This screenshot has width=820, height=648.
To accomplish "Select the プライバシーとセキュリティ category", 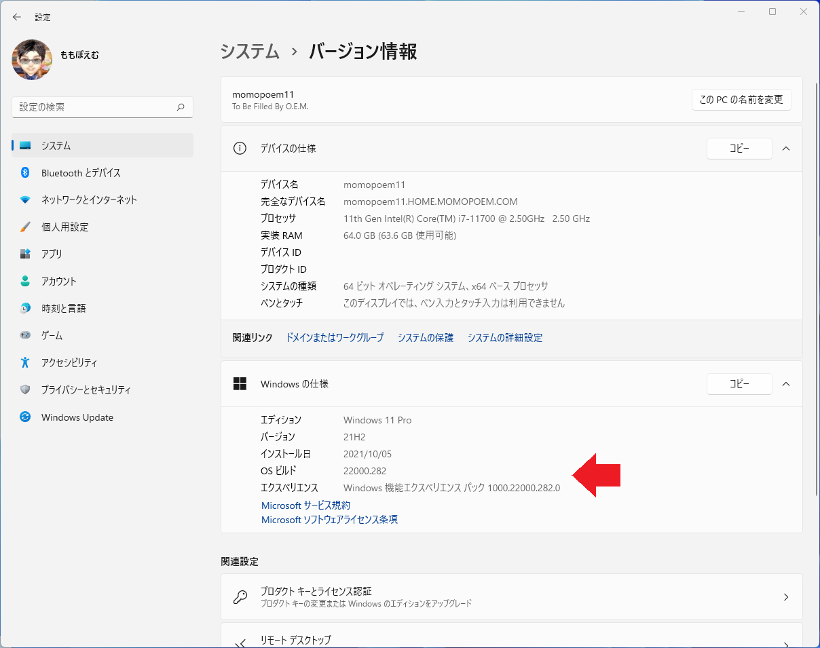I will pyautogui.click(x=102, y=390).
